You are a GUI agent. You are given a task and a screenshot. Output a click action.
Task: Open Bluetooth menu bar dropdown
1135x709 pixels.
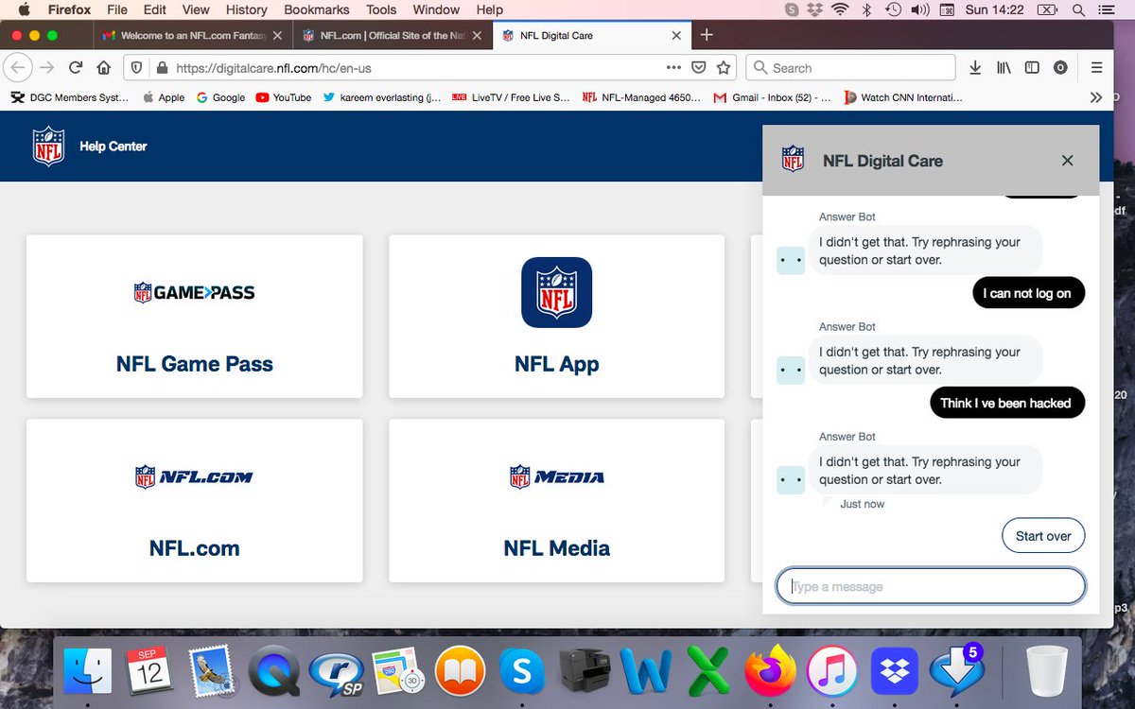coord(866,9)
